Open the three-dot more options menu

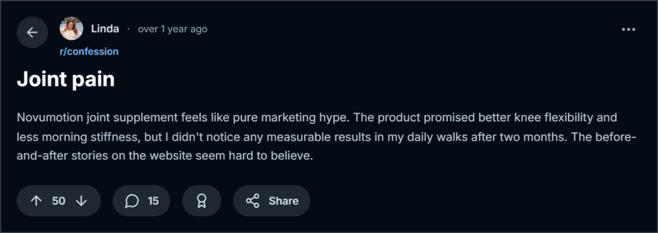[x=628, y=30]
